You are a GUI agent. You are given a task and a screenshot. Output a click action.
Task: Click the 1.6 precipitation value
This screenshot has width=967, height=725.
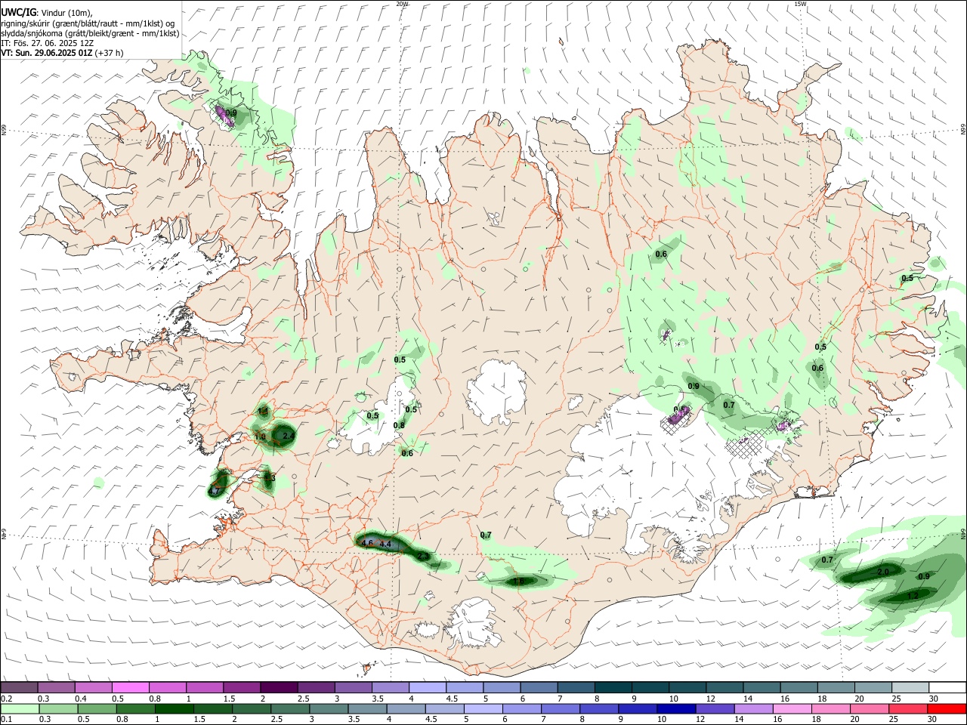(518, 582)
